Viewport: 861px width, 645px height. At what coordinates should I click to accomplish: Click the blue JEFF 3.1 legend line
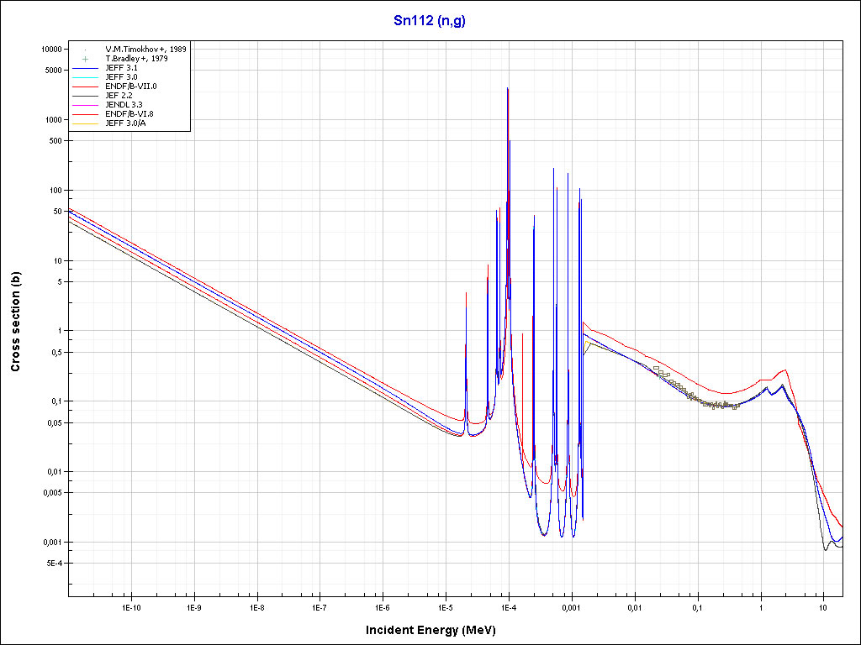[x=86, y=68]
